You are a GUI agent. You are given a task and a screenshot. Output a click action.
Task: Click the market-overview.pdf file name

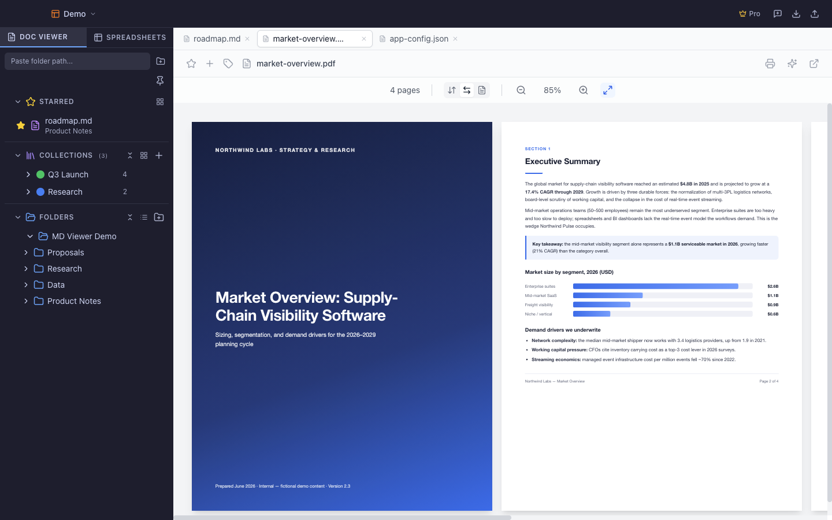coord(296,64)
